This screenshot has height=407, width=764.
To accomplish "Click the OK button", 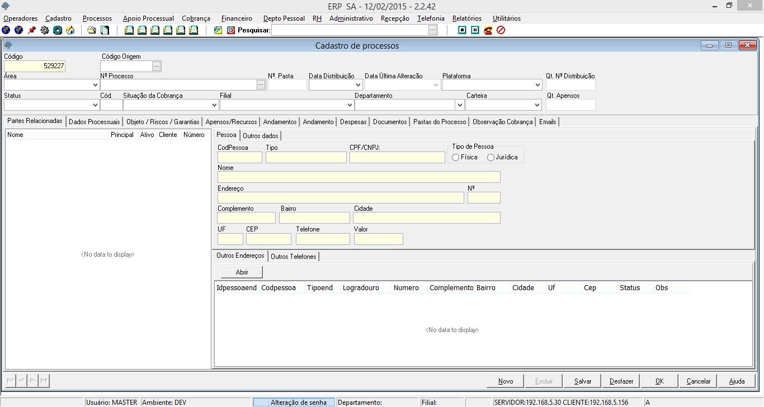I will click(x=660, y=381).
